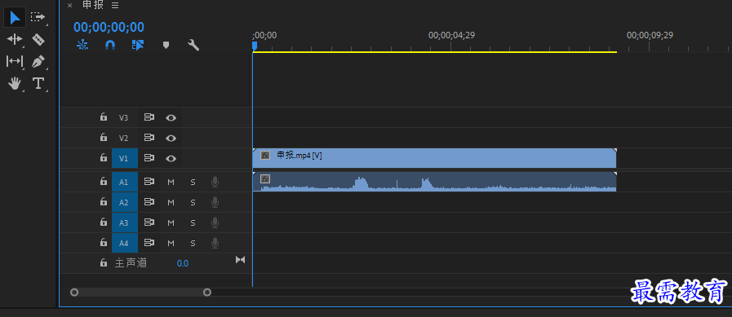Viewport: 732px width, 317px height.
Task: Toggle lock on track V3
Action: pos(103,117)
